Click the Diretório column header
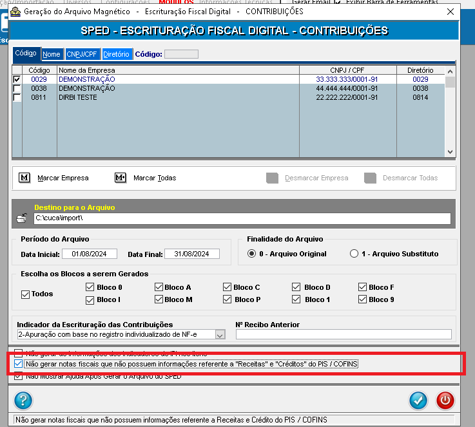This screenshot has height=427, width=475. 420,70
